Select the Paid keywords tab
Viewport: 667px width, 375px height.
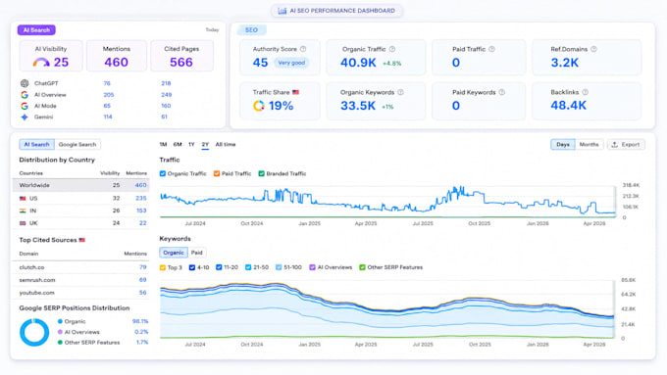tap(196, 253)
